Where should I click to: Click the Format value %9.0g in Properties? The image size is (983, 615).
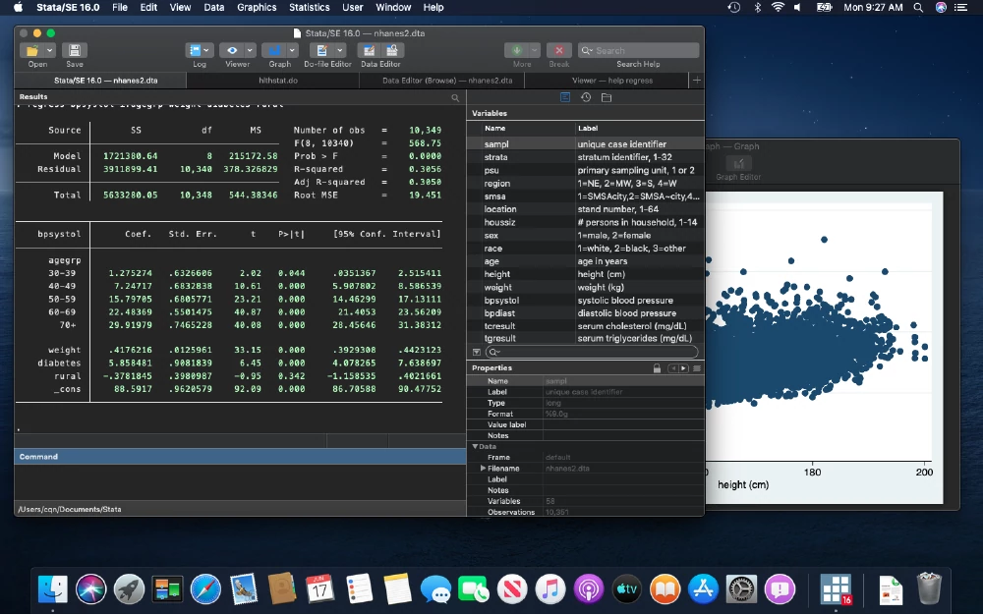point(556,414)
